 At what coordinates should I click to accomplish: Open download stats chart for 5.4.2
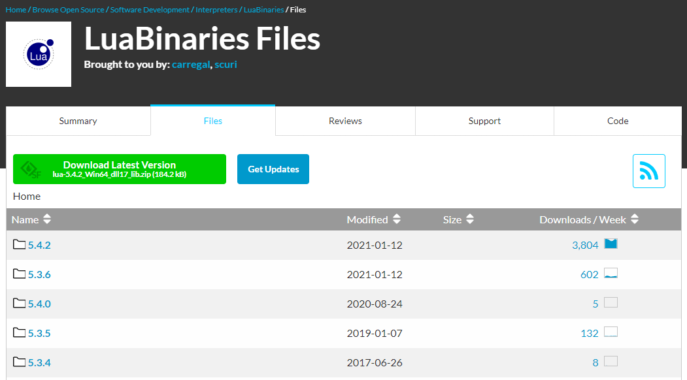[x=611, y=244]
